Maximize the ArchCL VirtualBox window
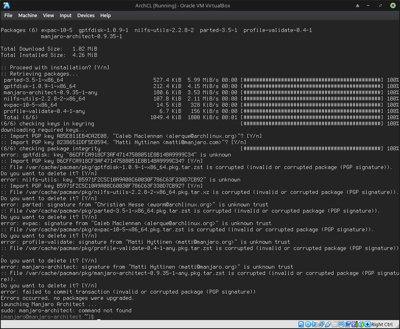400x329 pixels. coord(381,5)
